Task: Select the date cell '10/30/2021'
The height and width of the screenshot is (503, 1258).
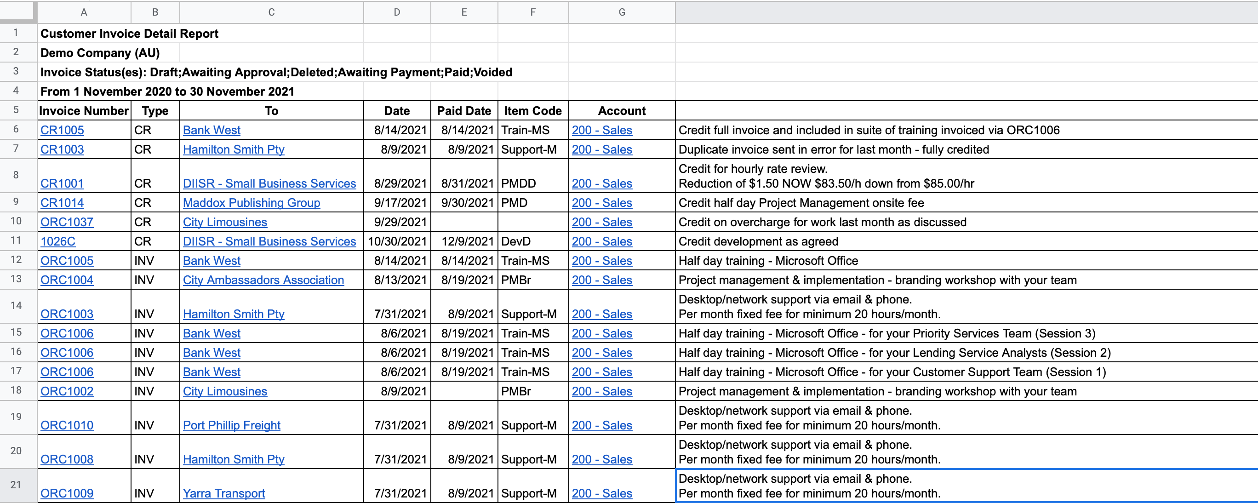Action: pos(397,241)
